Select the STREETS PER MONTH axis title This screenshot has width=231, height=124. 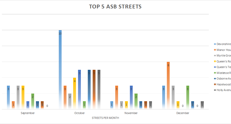coord(105,118)
